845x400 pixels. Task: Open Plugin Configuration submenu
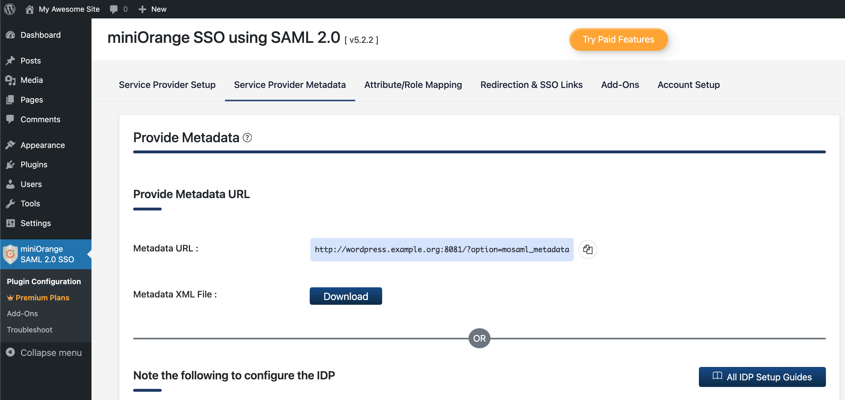point(44,281)
